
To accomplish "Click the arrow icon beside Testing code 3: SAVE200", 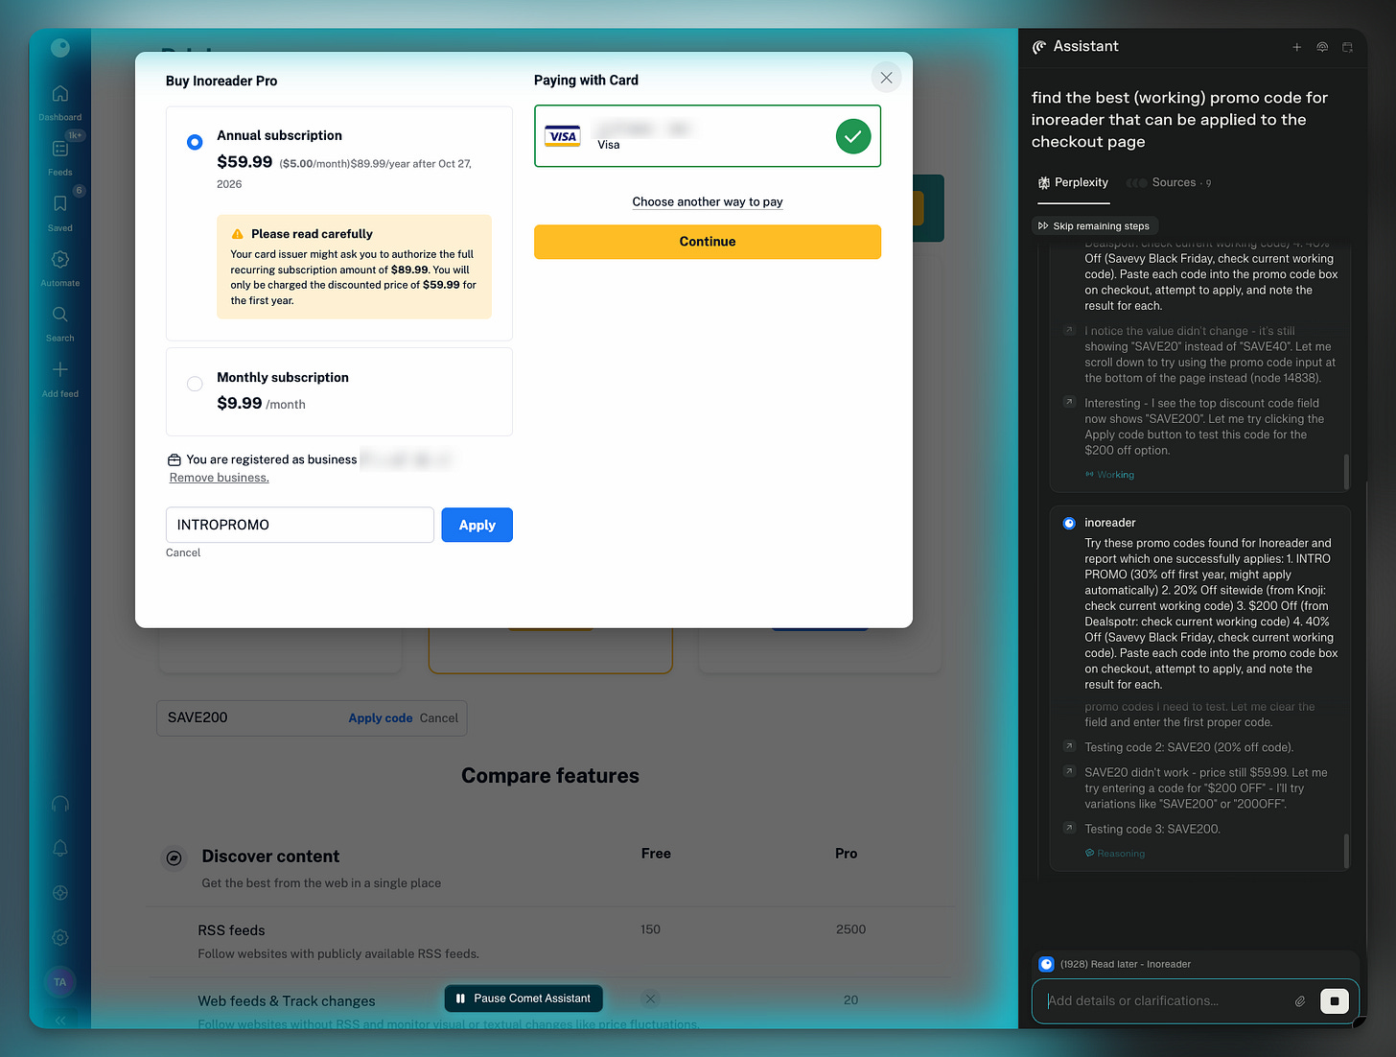I will click(x=1069, y=828).
